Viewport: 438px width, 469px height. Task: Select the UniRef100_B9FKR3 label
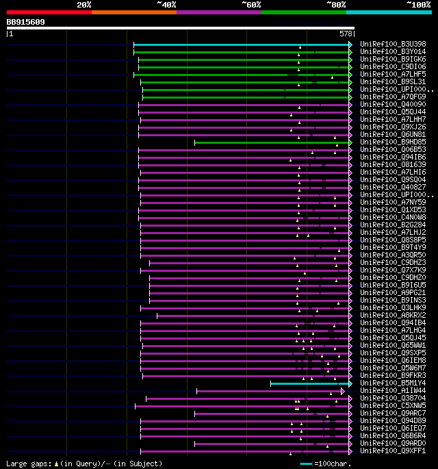click(x=393, y=375)
